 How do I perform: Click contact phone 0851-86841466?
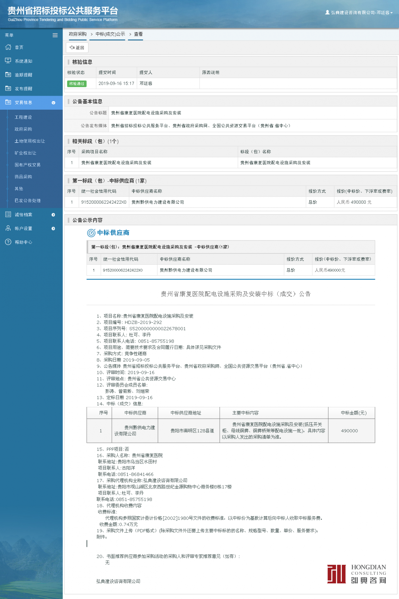(x=136, y=474)
